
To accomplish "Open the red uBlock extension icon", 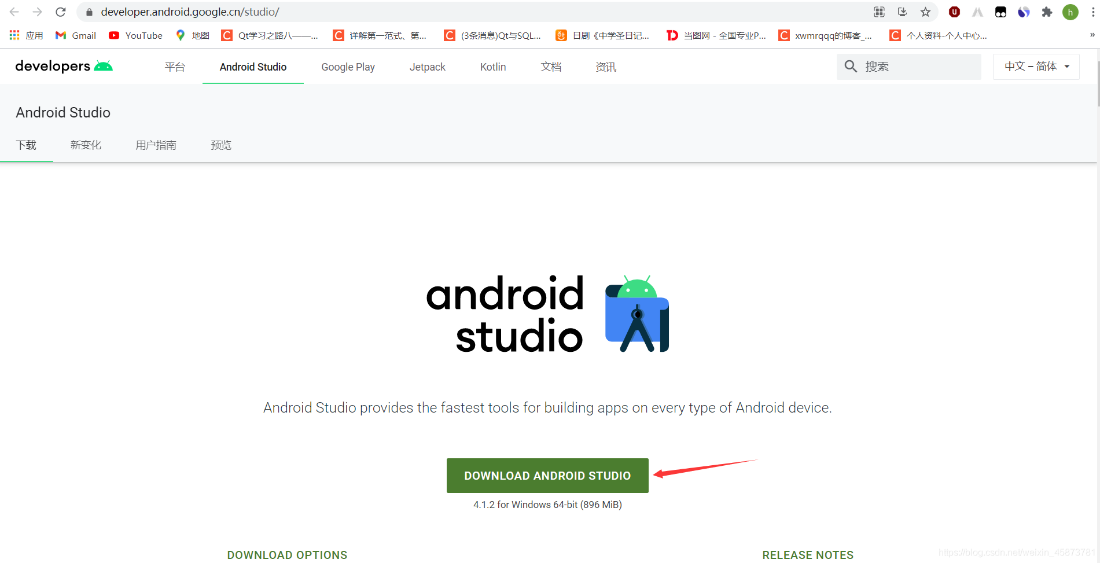I will point(954,12).
